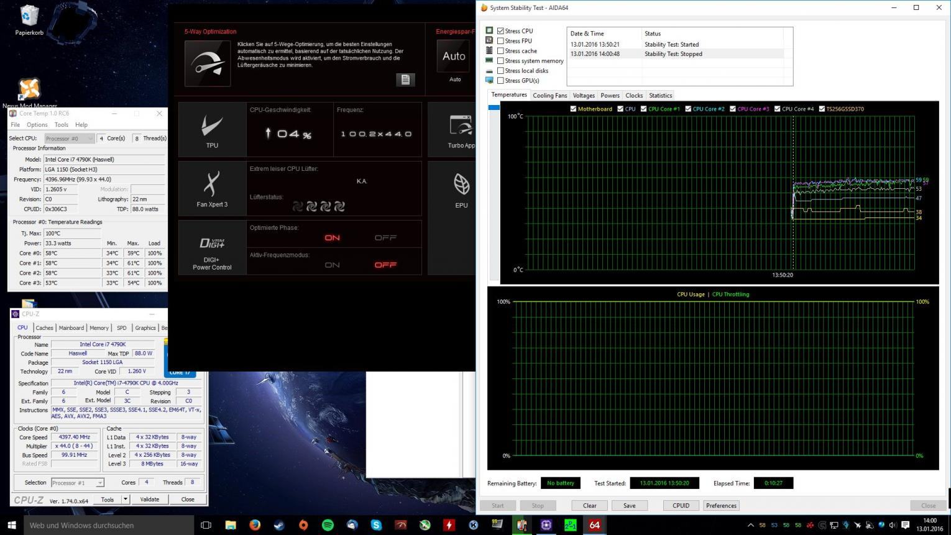Focus the Web und Windows durchsuchen search box
Viewport: 951px width, 535px height.
tap(109, 525)
